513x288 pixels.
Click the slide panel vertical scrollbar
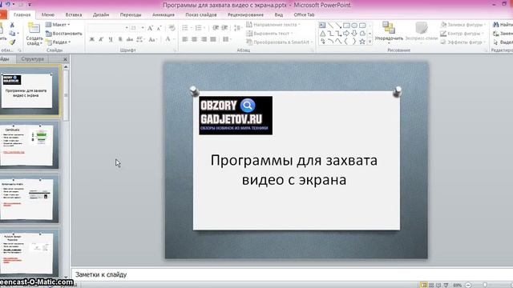click(66, 171)
